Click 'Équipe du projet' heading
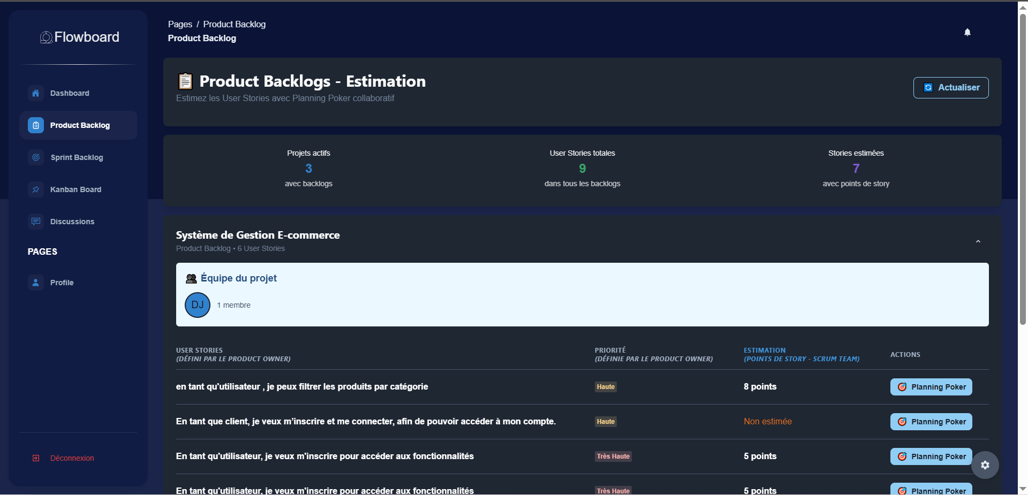The image size is (1028, 495). pos(239,278)
